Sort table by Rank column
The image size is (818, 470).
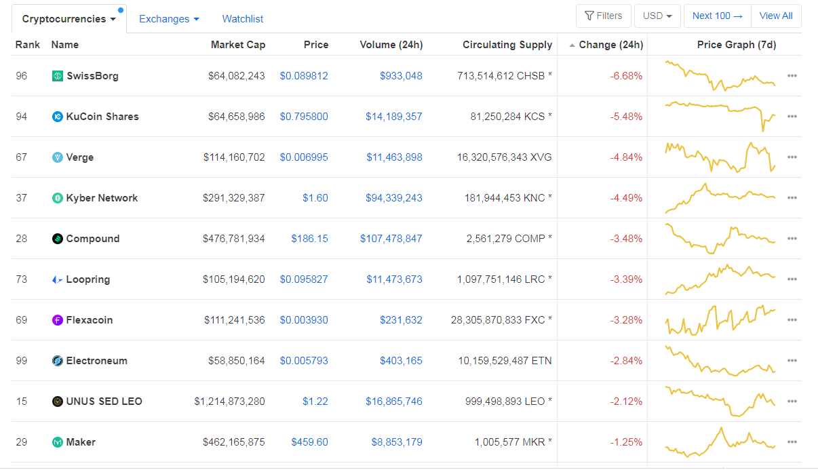[28, 45]
